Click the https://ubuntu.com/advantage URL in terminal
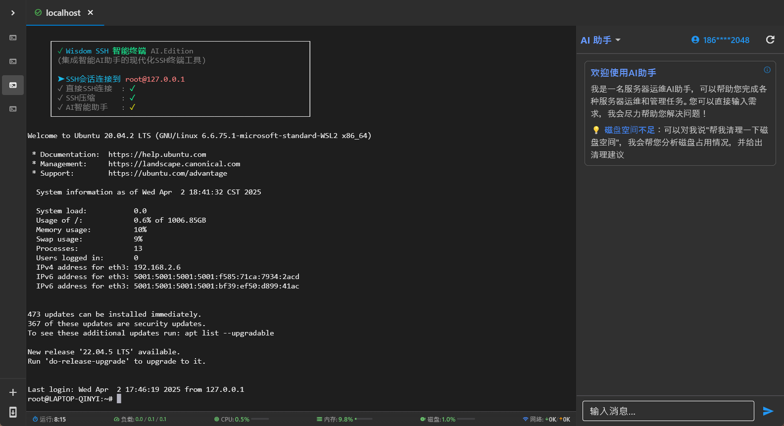The height and width of the screenshot is (426, 784). tap(168, 173)
